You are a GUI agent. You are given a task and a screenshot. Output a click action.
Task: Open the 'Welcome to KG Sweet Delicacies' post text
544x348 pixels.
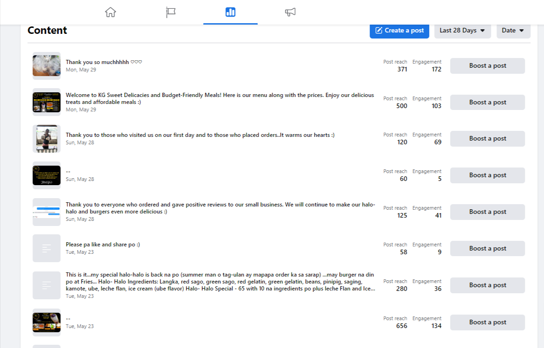pos(219,98)
